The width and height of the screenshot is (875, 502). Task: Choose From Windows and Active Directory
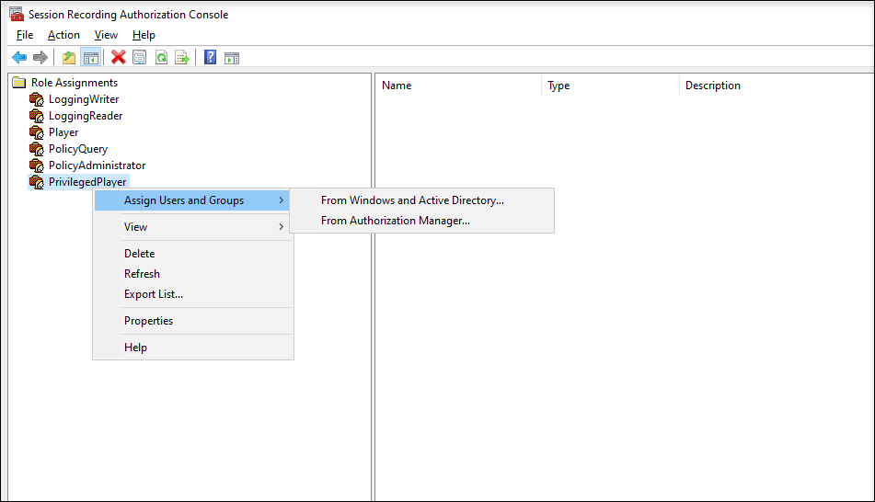point(412,200)
